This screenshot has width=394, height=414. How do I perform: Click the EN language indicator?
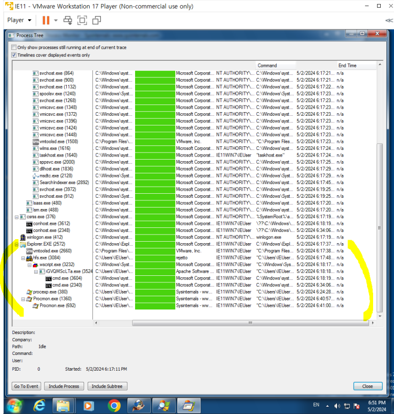[x=316, y=405]
